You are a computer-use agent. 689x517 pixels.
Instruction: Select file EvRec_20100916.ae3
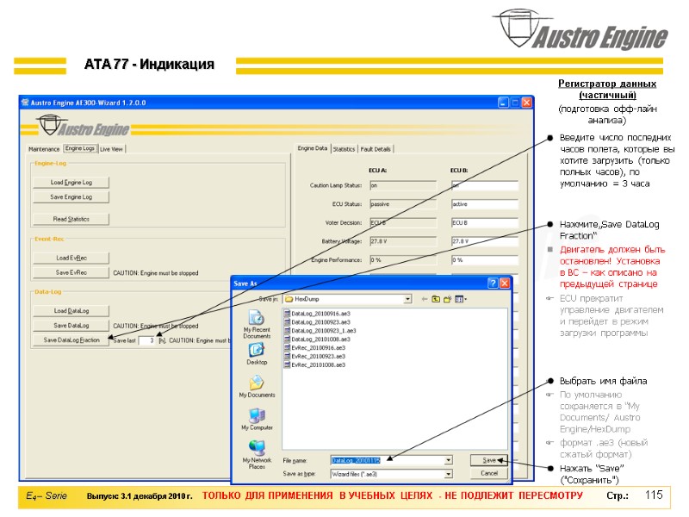click(x=315, y=348)
